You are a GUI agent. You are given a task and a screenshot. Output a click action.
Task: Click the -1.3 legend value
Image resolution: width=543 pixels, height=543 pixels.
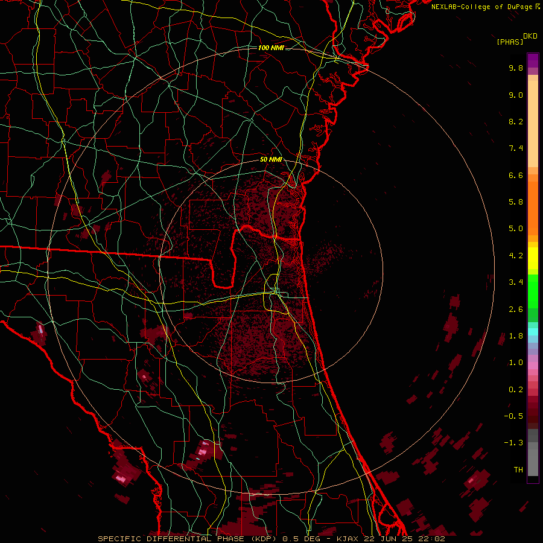pos(513,443)
